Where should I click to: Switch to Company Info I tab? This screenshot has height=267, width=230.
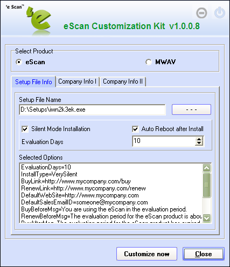coord(78,81)
